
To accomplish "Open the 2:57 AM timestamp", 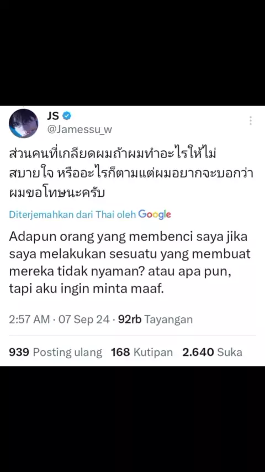I will pyautogui.click(x=29, y=319).
